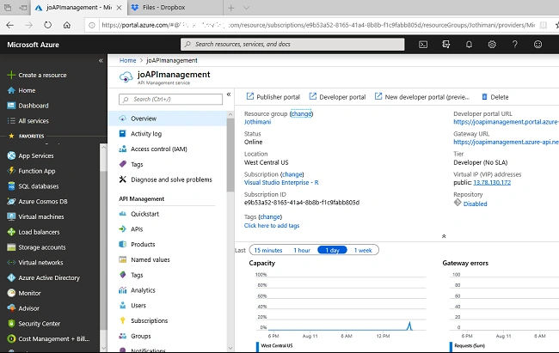This screenshot has height=353, width=559.
Task: Switch to Files - Dropbox browser tab
Action: tap(175, 8)
